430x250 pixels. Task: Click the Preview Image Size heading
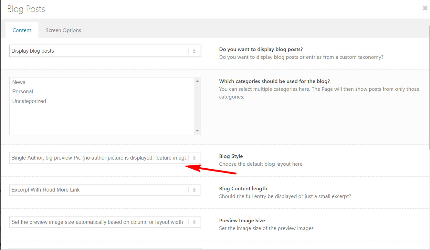(242, 220)
